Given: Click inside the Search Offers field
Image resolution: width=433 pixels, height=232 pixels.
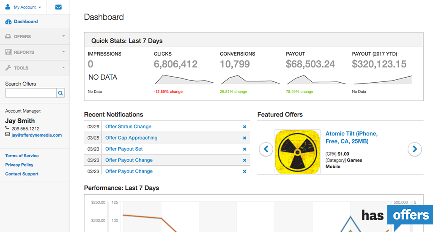Looking at the screenshot, I should (30, 93).
